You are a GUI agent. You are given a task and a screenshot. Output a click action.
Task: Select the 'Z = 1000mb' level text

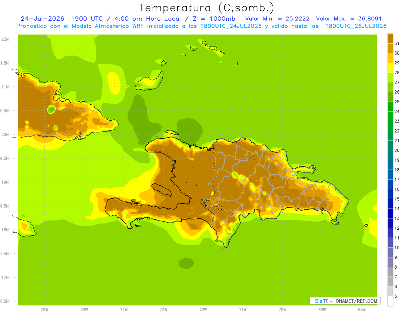tap(212, 19)
